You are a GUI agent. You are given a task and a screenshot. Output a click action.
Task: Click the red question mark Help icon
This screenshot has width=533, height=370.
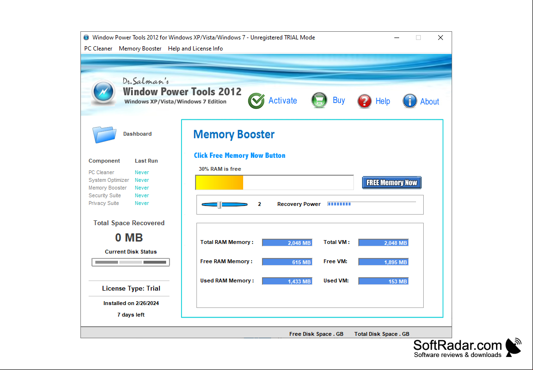pos(364,101)
